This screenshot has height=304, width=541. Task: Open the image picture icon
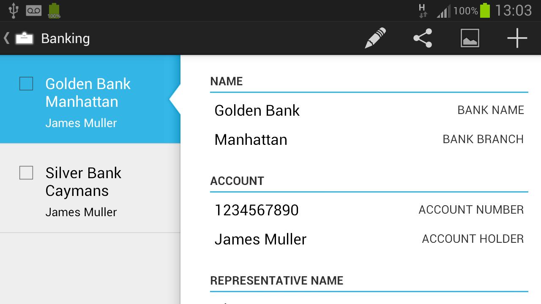click(470, 38)
